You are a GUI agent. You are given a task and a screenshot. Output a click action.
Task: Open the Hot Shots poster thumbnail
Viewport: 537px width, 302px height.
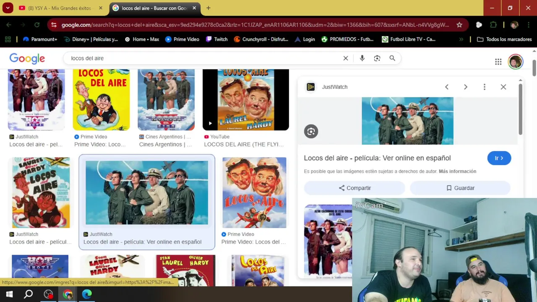click(x=40, y=270)
